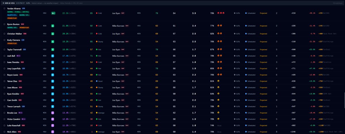345x134 pixels.
Task: Click the star icon beside Trevor Larnach
Action: point(4,106)
